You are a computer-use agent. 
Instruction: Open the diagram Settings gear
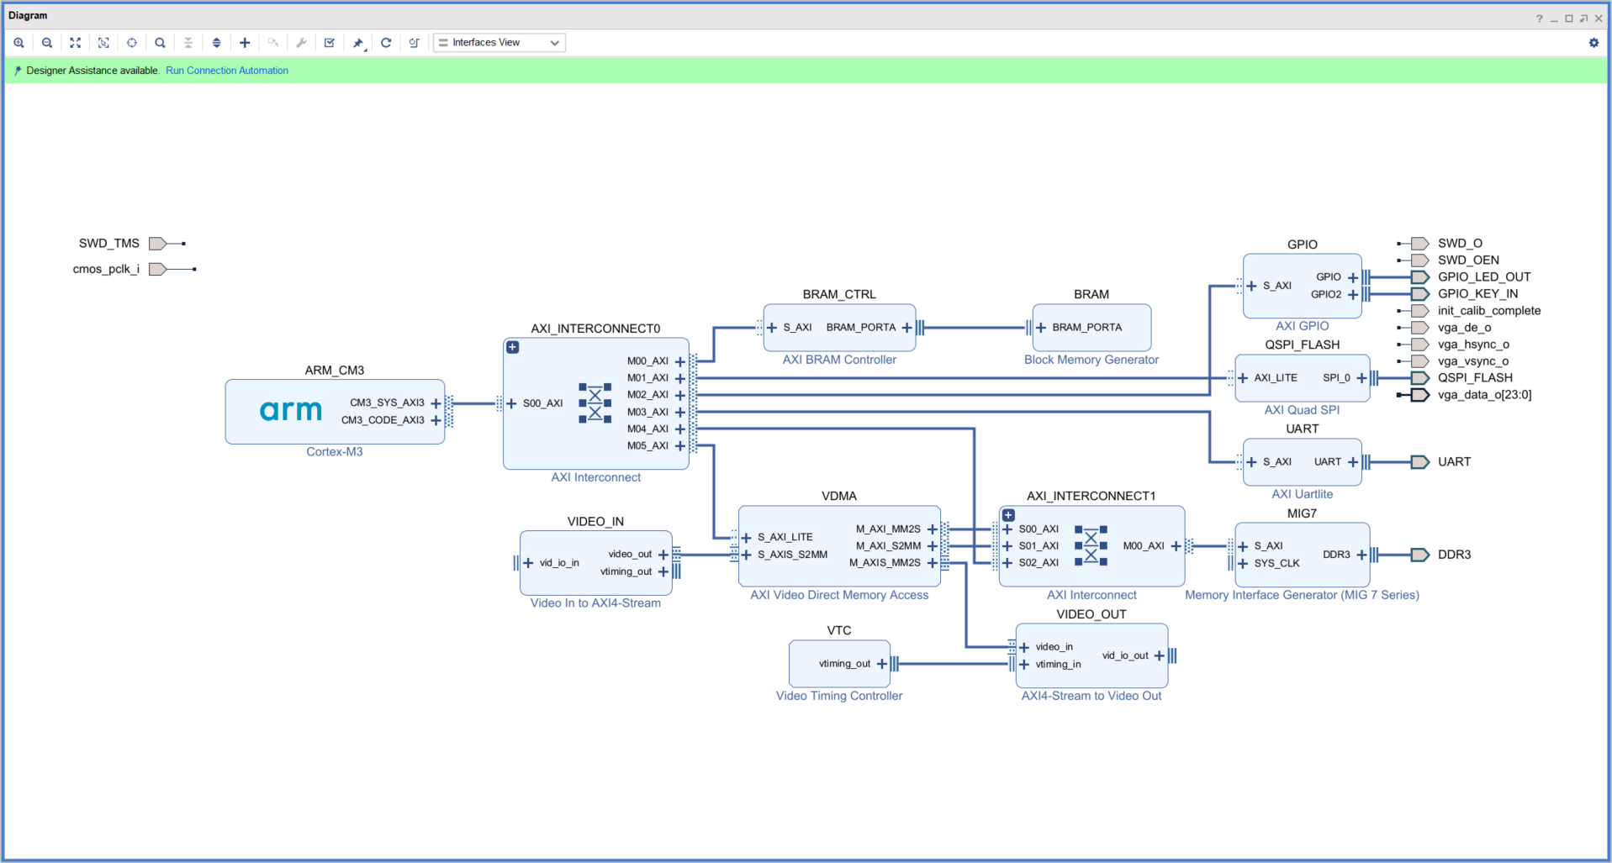[x=1594, y=42]
